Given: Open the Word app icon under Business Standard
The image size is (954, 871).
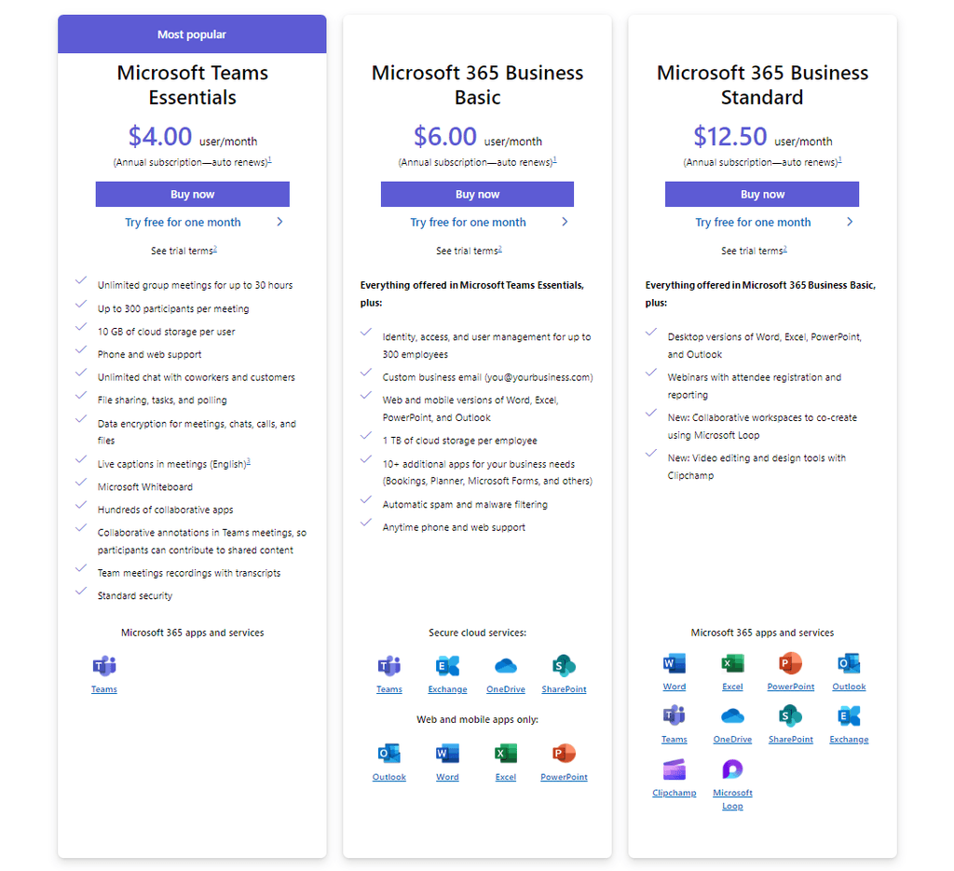Looking at the screenshot, I should pos(674,666).
